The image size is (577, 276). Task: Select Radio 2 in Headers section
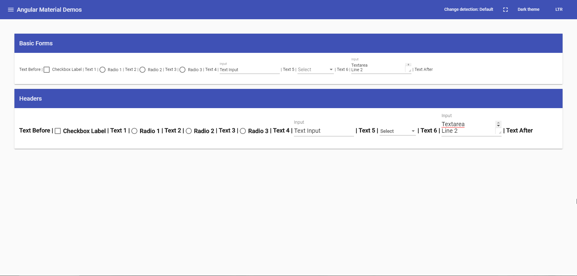[189, 131]
